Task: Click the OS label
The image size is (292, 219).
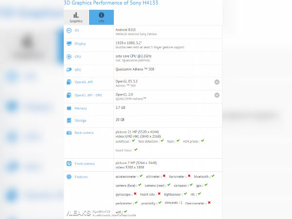Action: point(77,30)
